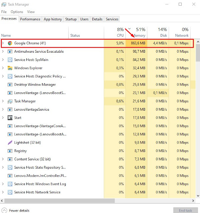Sort processes by the Network column
Screen dimensions: 200x213
click(x=180, y=33)
